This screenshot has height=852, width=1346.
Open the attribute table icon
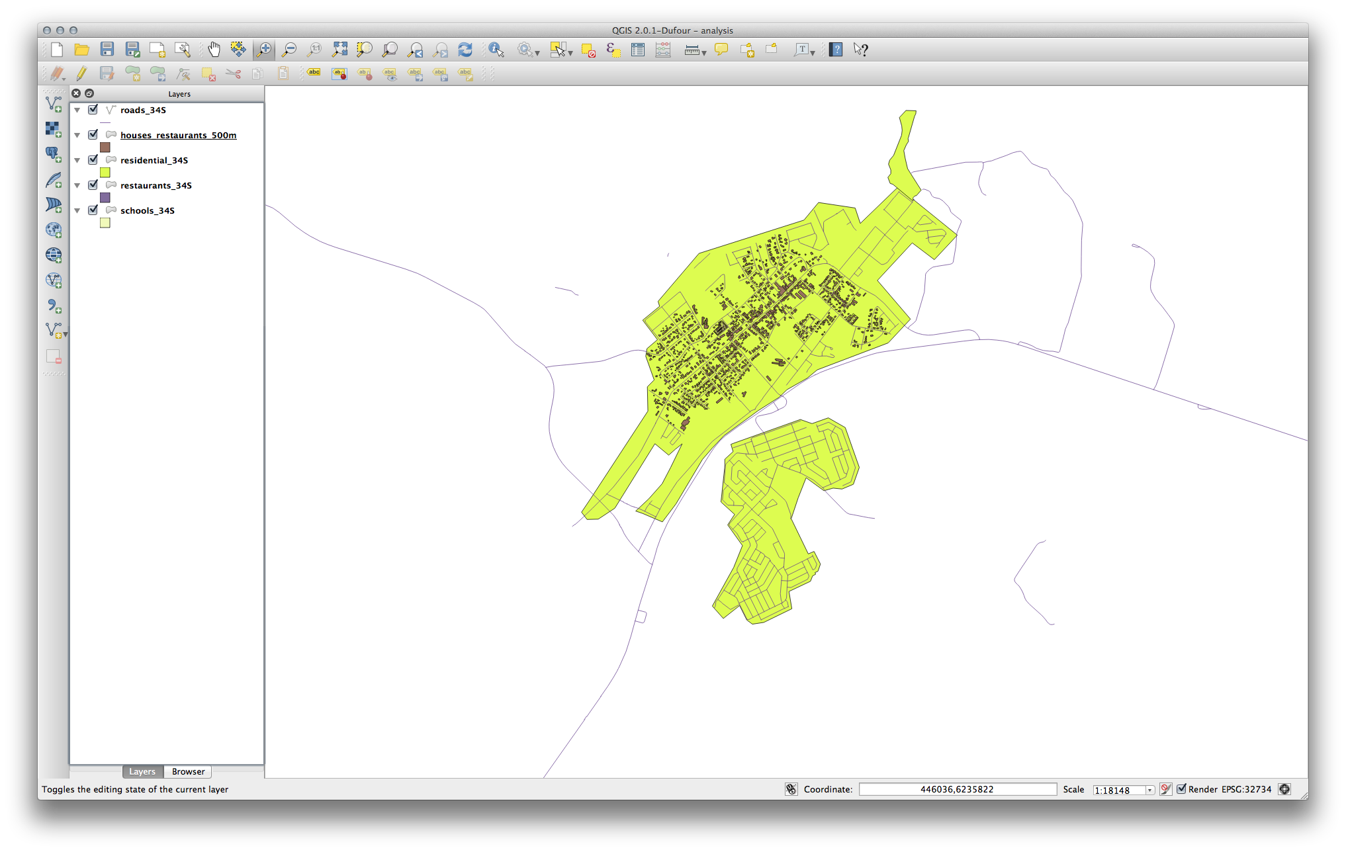pyautogui.click(x=638, y=50)
